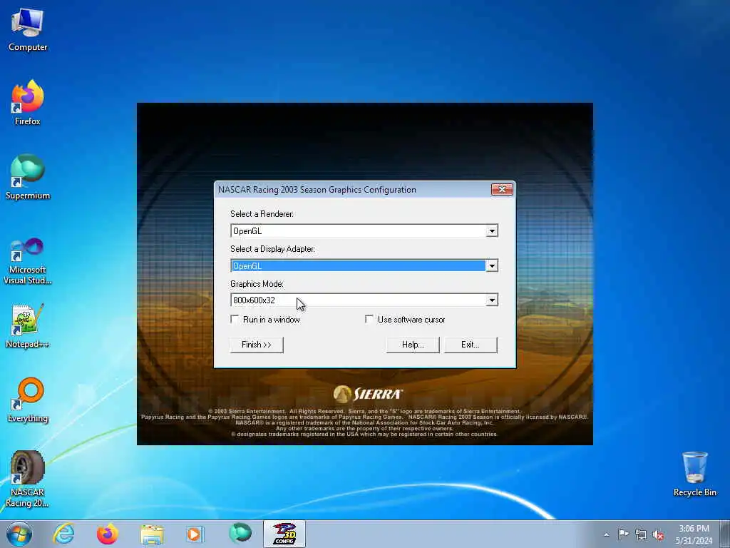Screen dimensions: 730x548
Task: Click the Finish >> button
Action: pyautogui.click(x=257, y=345)
